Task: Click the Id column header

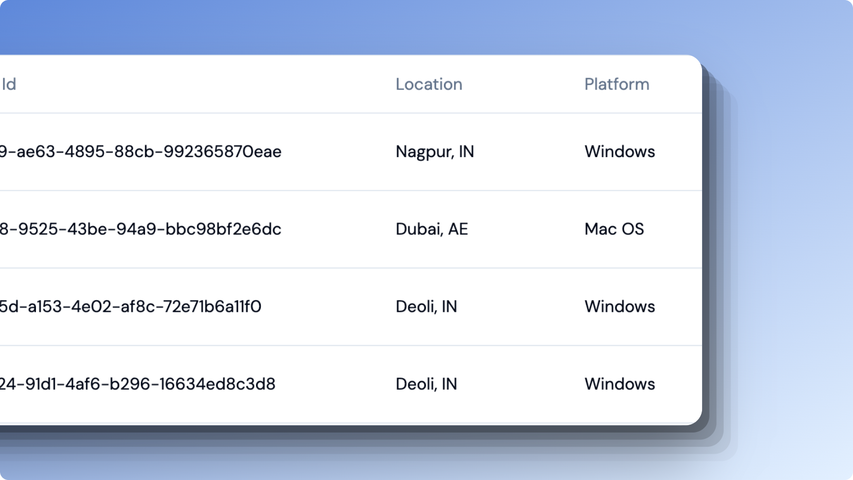Action: [x=9, y=84]
